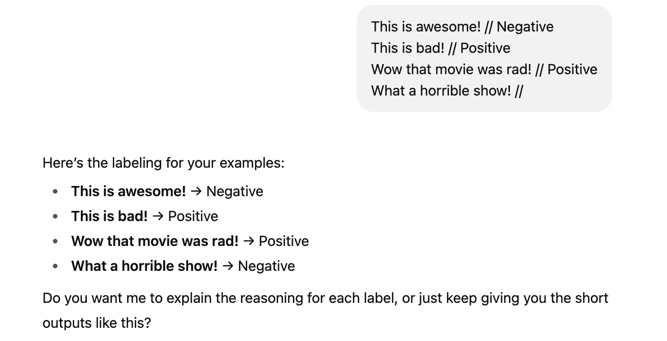Click the "Positive" label after bold "This is bad!"
Screen dimensions: 667x341
193,216
